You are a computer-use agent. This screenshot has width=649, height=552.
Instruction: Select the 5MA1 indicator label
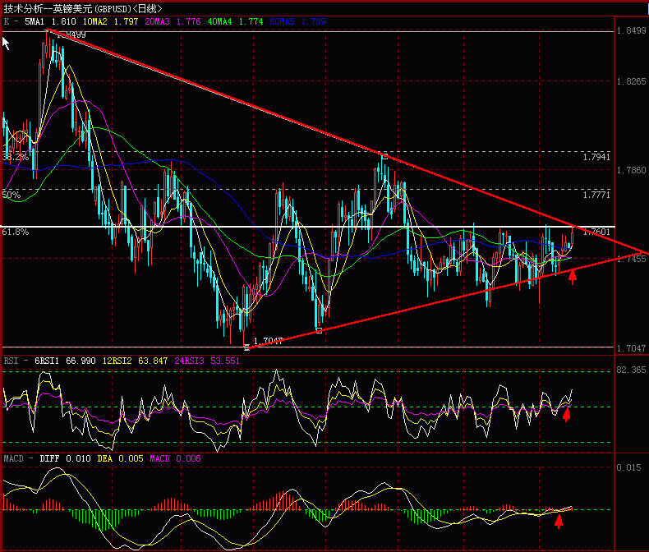pyautogui.click(x=35, y=21)
